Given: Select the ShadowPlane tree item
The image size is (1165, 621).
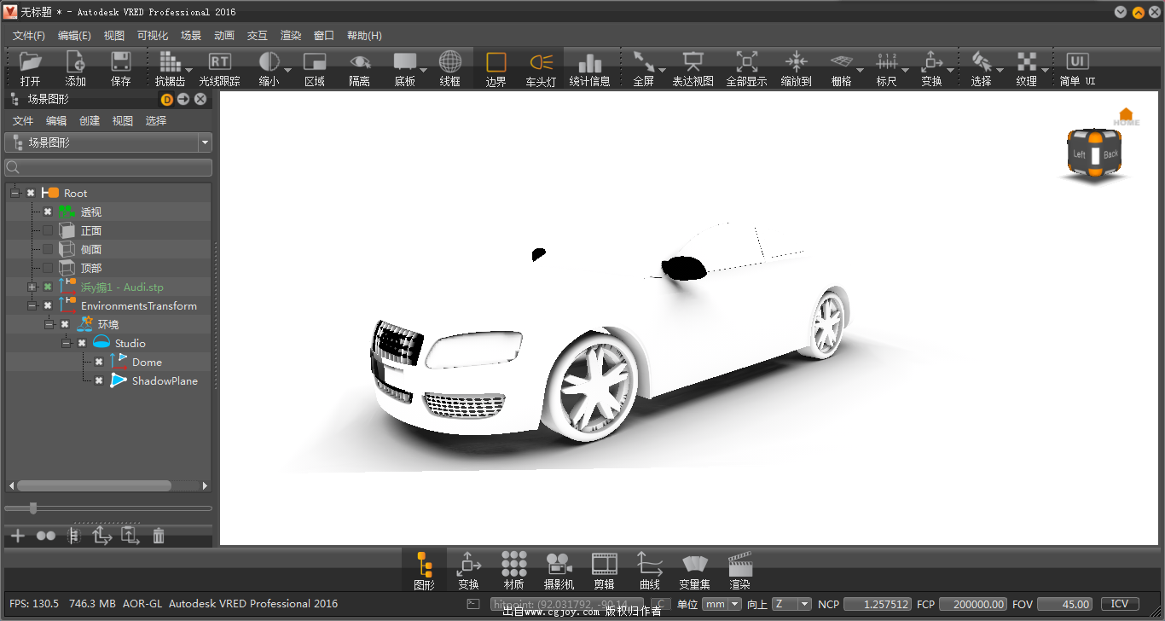Looking at the screenshot, I should pyautogui.click(x=165, y=380).
